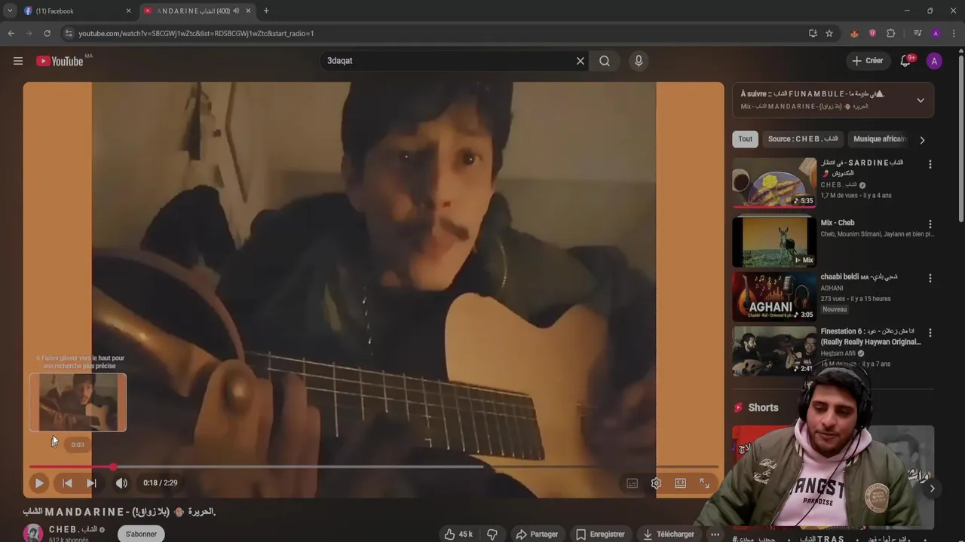Open Chrome media controls icon

tap(918, 33)
